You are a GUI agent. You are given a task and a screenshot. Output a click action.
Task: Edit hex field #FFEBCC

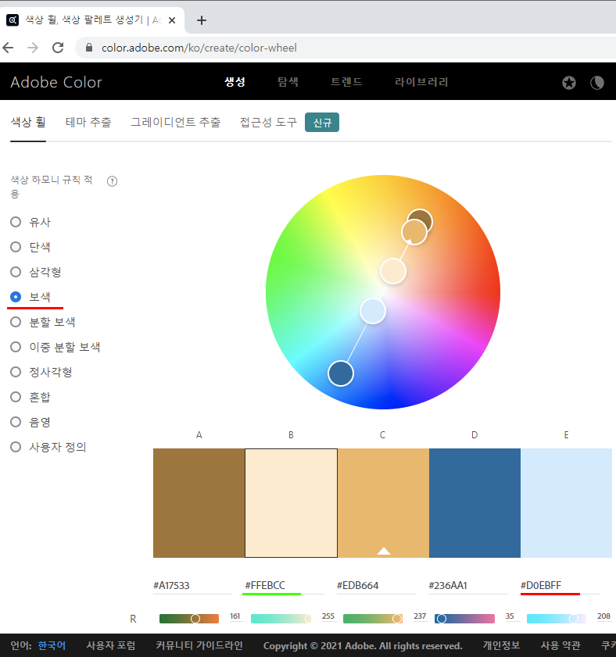[x=285, y=585]
